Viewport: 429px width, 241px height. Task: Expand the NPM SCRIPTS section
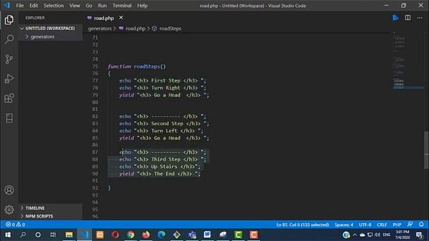pyautogui.click(x=50, y=216)
